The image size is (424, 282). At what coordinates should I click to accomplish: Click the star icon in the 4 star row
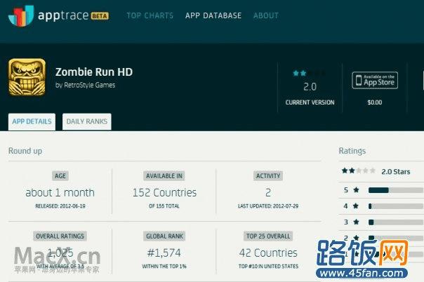(x=356, y=206)
